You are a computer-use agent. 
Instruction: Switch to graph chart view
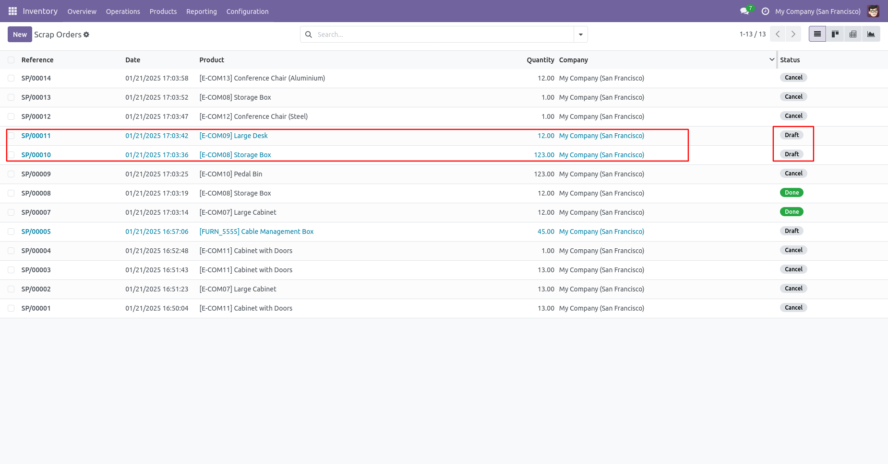[871, 34]
